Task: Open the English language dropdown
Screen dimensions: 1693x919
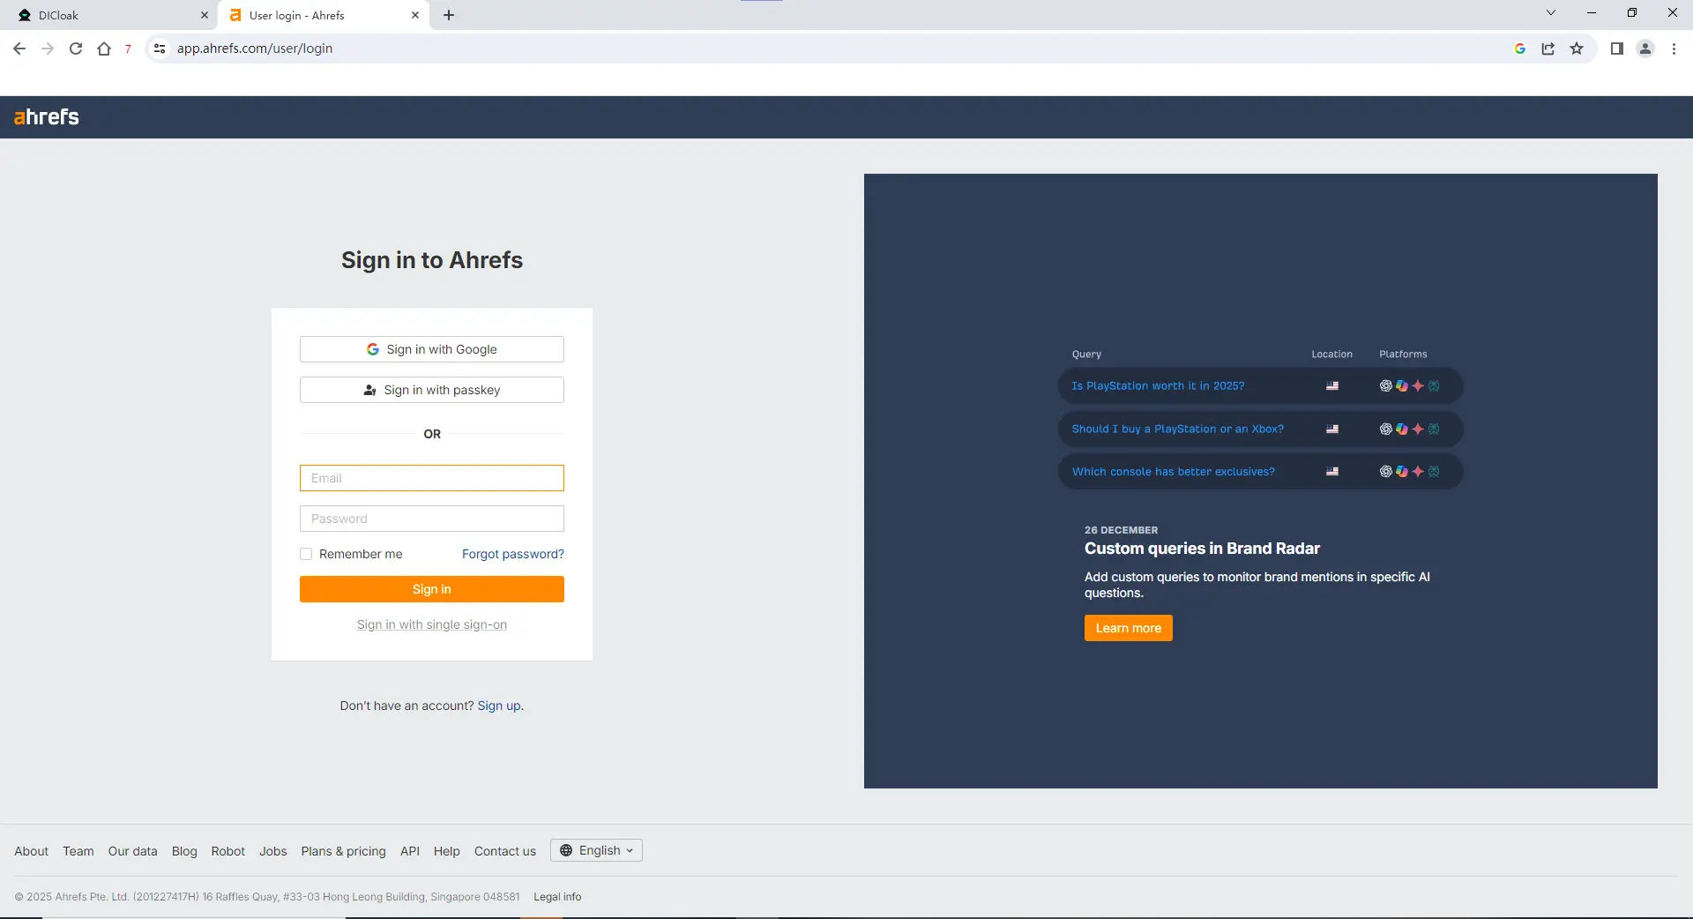Action: pyautogui.click(x=596, y=850)
